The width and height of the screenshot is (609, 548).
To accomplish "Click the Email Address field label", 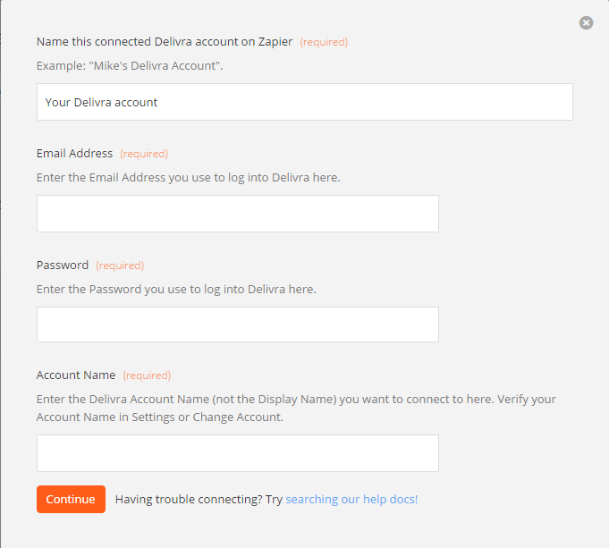I will 74,154.
